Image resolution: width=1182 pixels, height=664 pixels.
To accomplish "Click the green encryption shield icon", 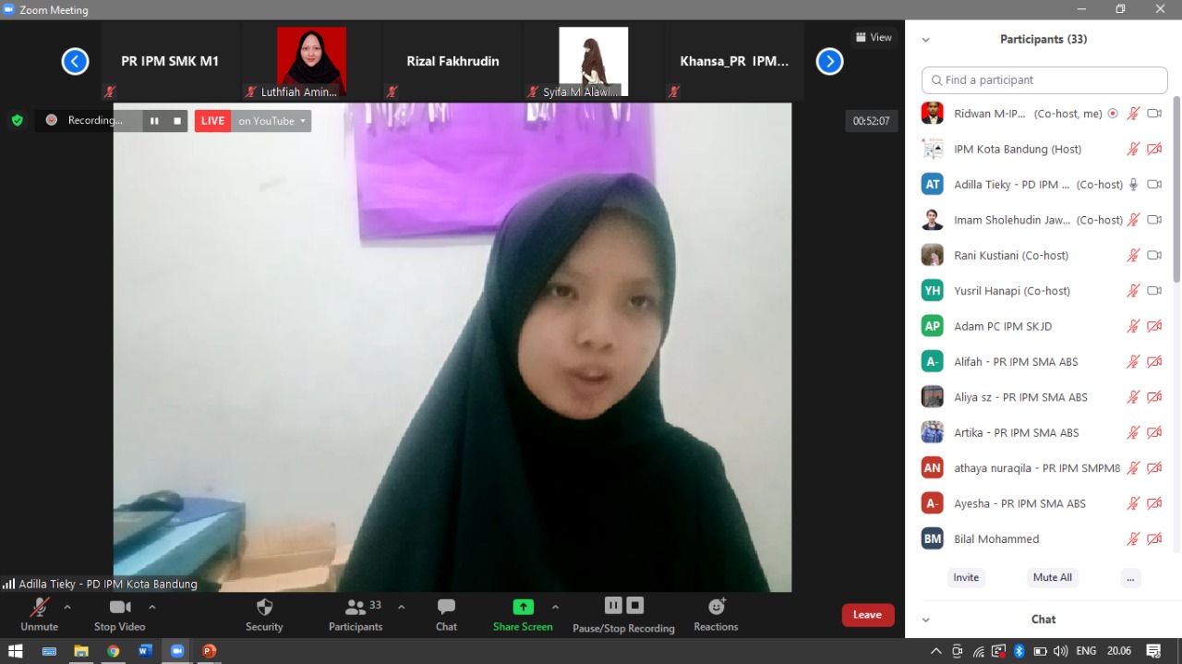I will (17, 120).
